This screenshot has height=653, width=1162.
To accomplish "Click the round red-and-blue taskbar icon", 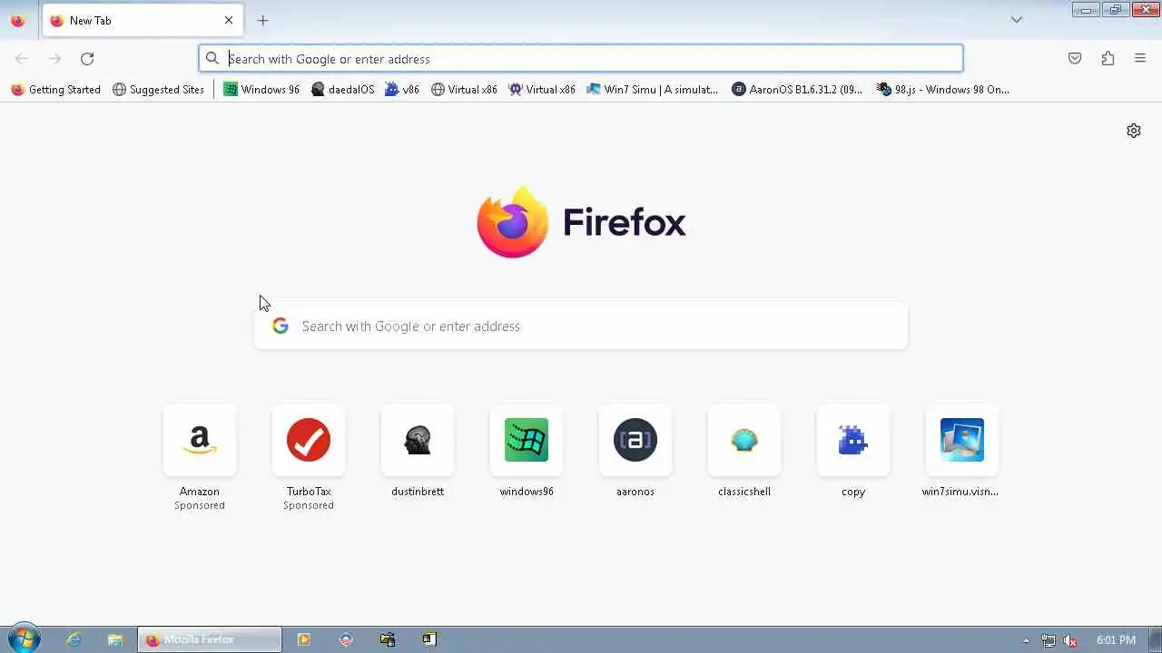I will 346,639.
